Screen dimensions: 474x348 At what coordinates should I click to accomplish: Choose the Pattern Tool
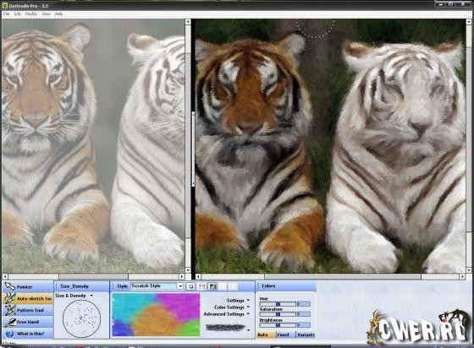(28, 310)
